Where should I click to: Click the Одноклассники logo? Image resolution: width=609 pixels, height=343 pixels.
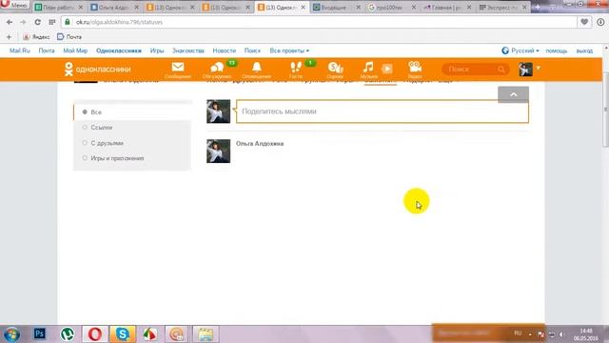(98, 70)
